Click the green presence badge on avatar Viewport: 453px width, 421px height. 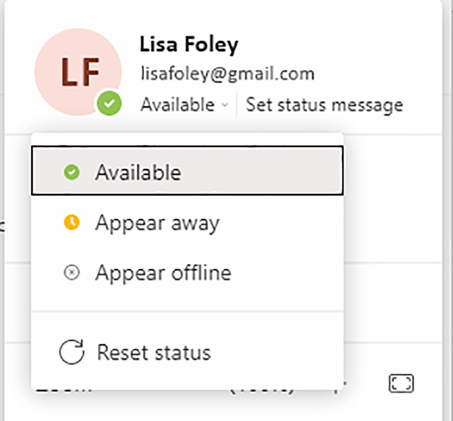109,104
